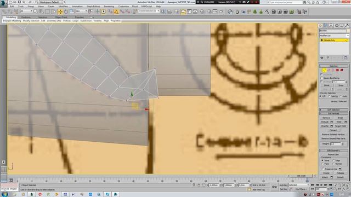Open the Utilities hammer panel tab
The height and width of the screenshot is (197, 351).
click(x=347, y=26)
